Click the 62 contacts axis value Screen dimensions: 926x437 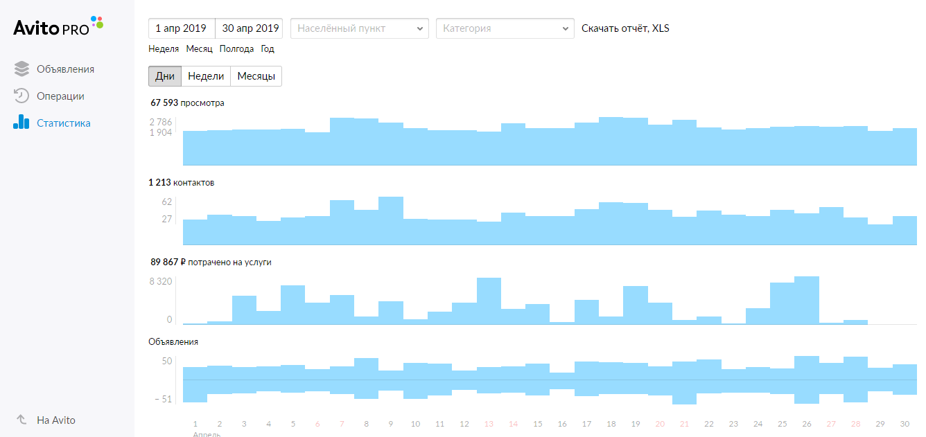pyautogui.click(x=167, y=202)
